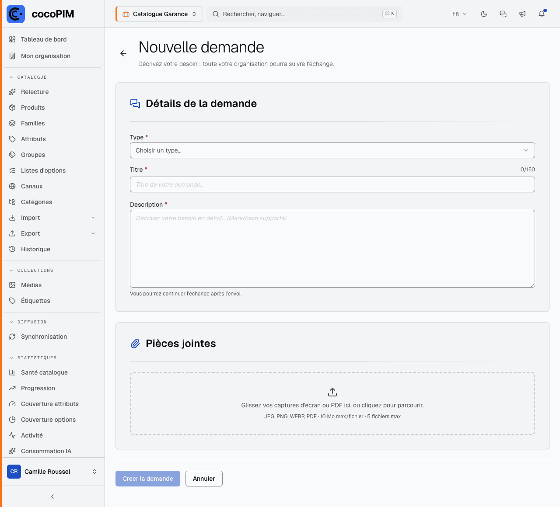The width and height of the screenshot is (560, 507).
Task: Collapse the sidebar with the bottom chevron
Action: (52, 497)
